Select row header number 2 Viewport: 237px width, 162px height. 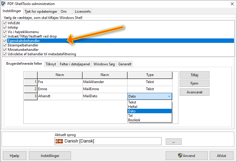click(x=31, y=89)
